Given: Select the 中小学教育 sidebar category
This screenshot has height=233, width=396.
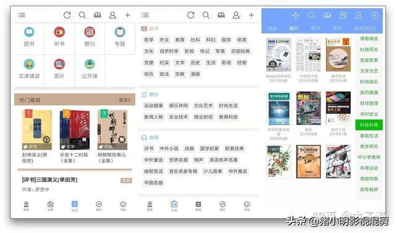Looking at the screenshot, I should [x=369, y=157].
